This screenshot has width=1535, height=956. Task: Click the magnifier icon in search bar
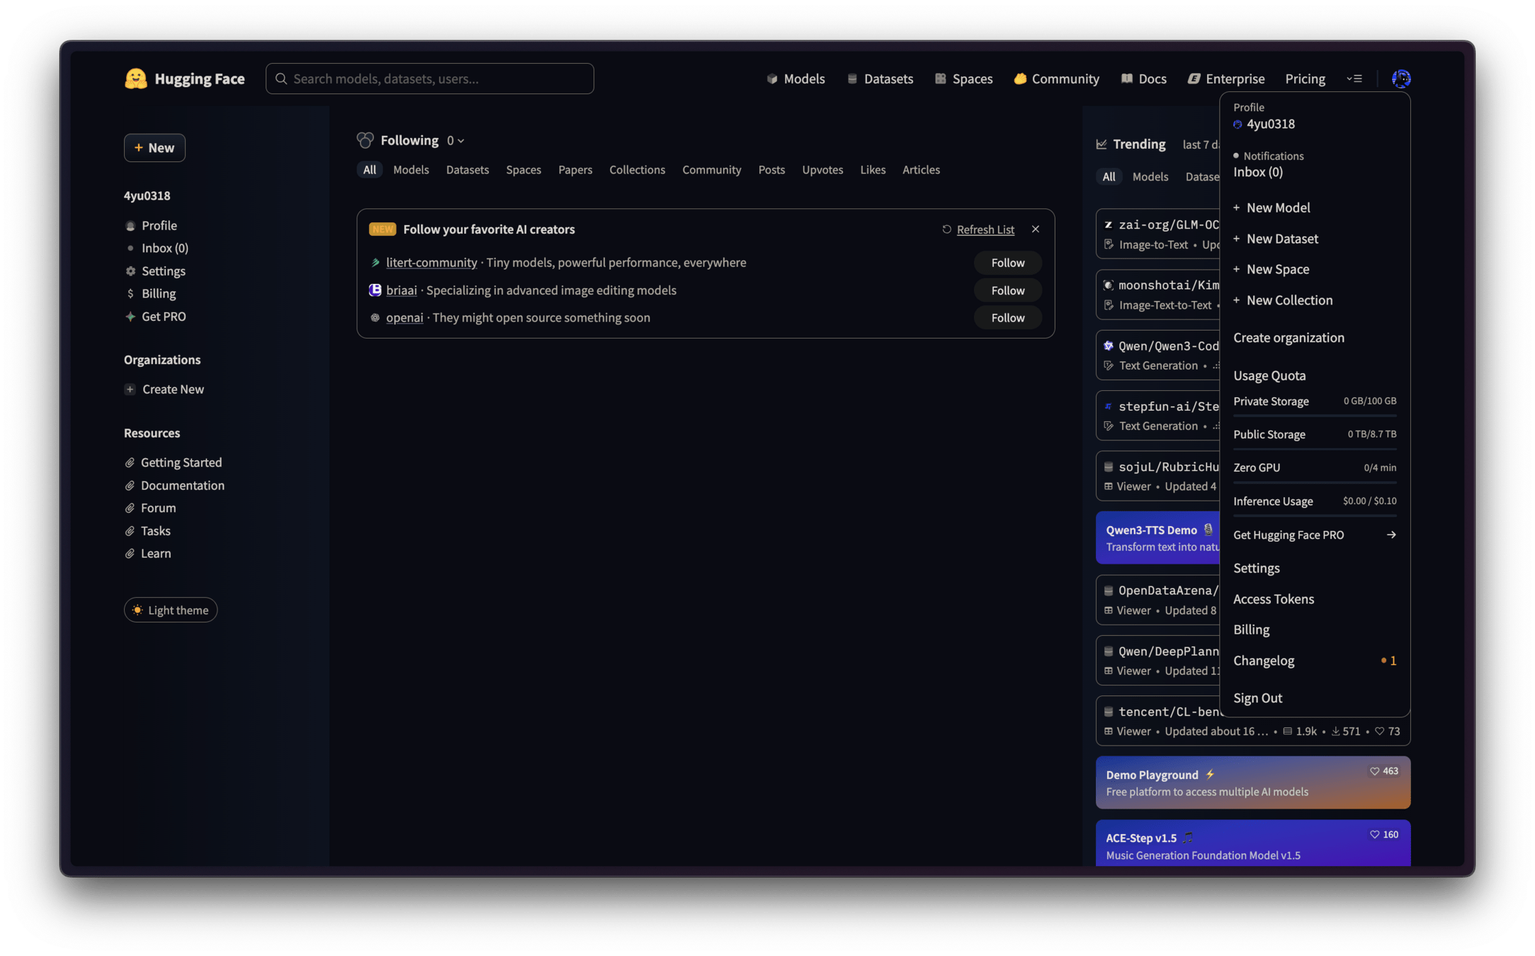[281, 79]
